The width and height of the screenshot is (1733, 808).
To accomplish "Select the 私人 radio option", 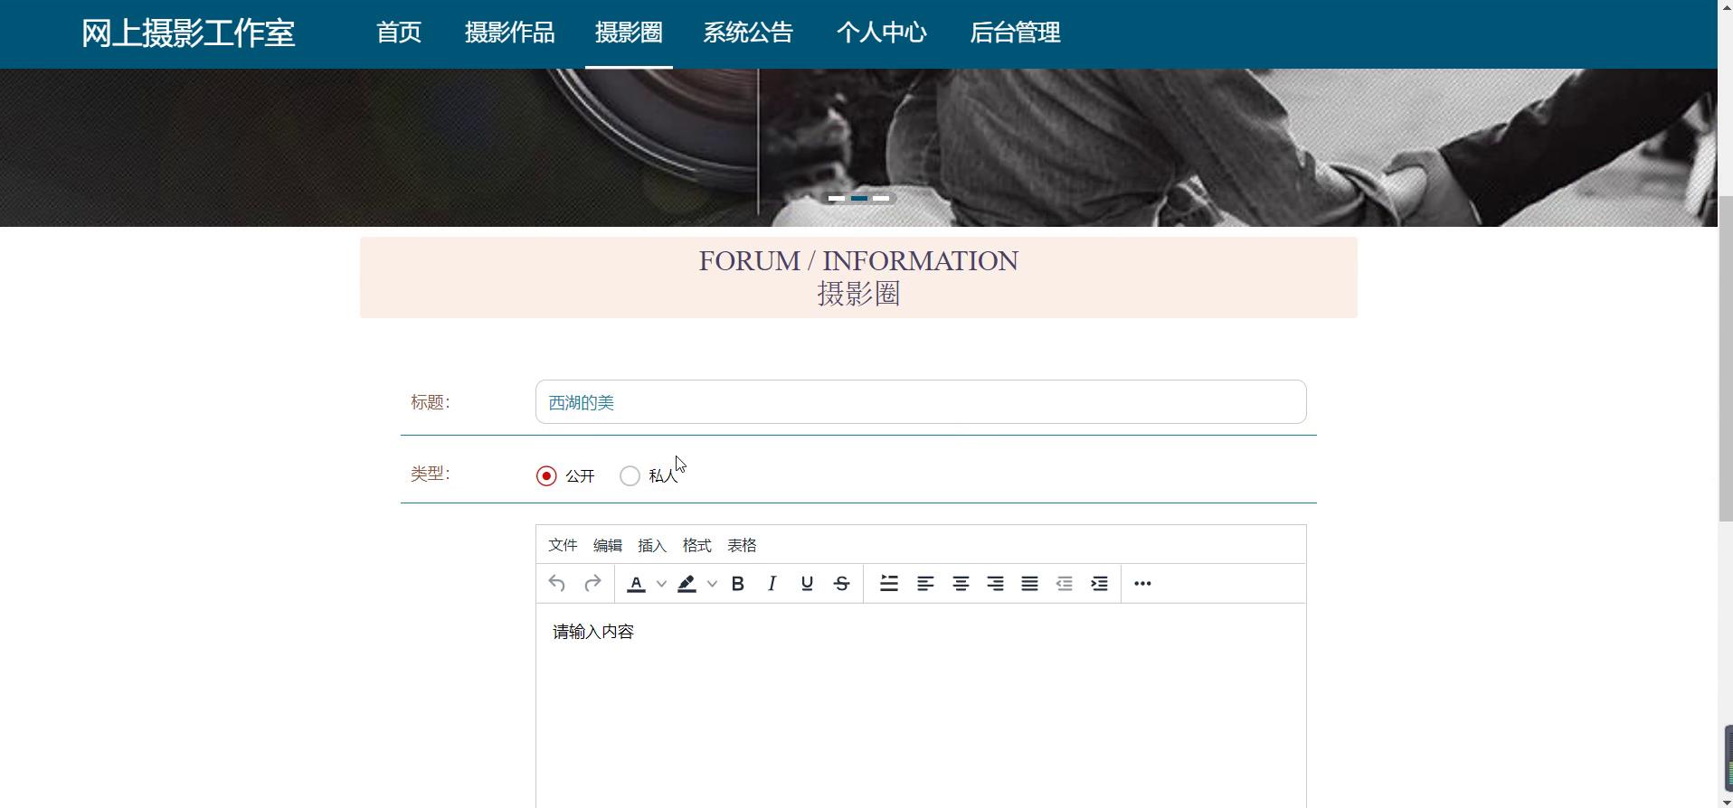I will pyautogui.click(x=630, y=476).
